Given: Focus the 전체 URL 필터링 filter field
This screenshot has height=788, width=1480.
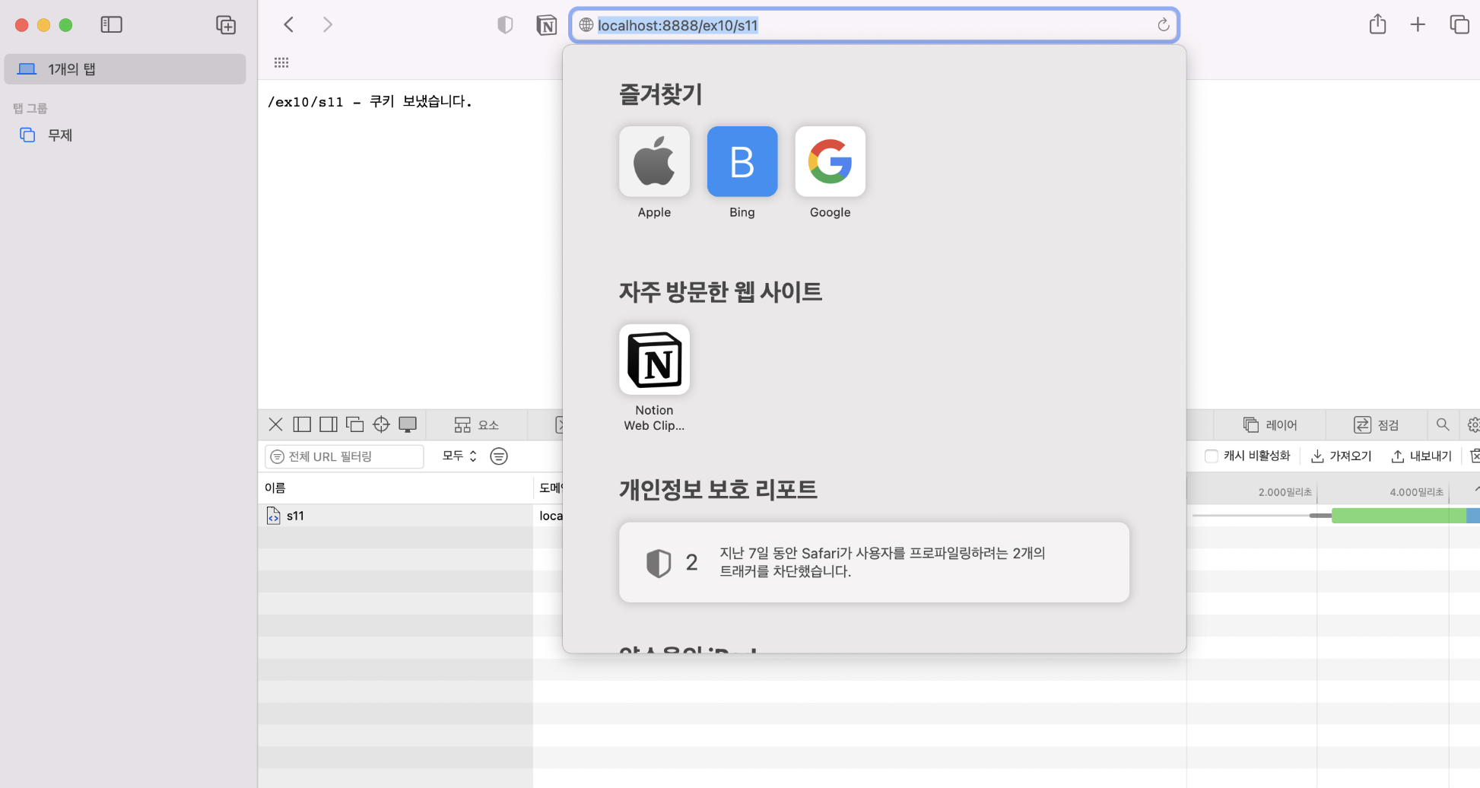Looking at the screenshot, I should point(345,456).
